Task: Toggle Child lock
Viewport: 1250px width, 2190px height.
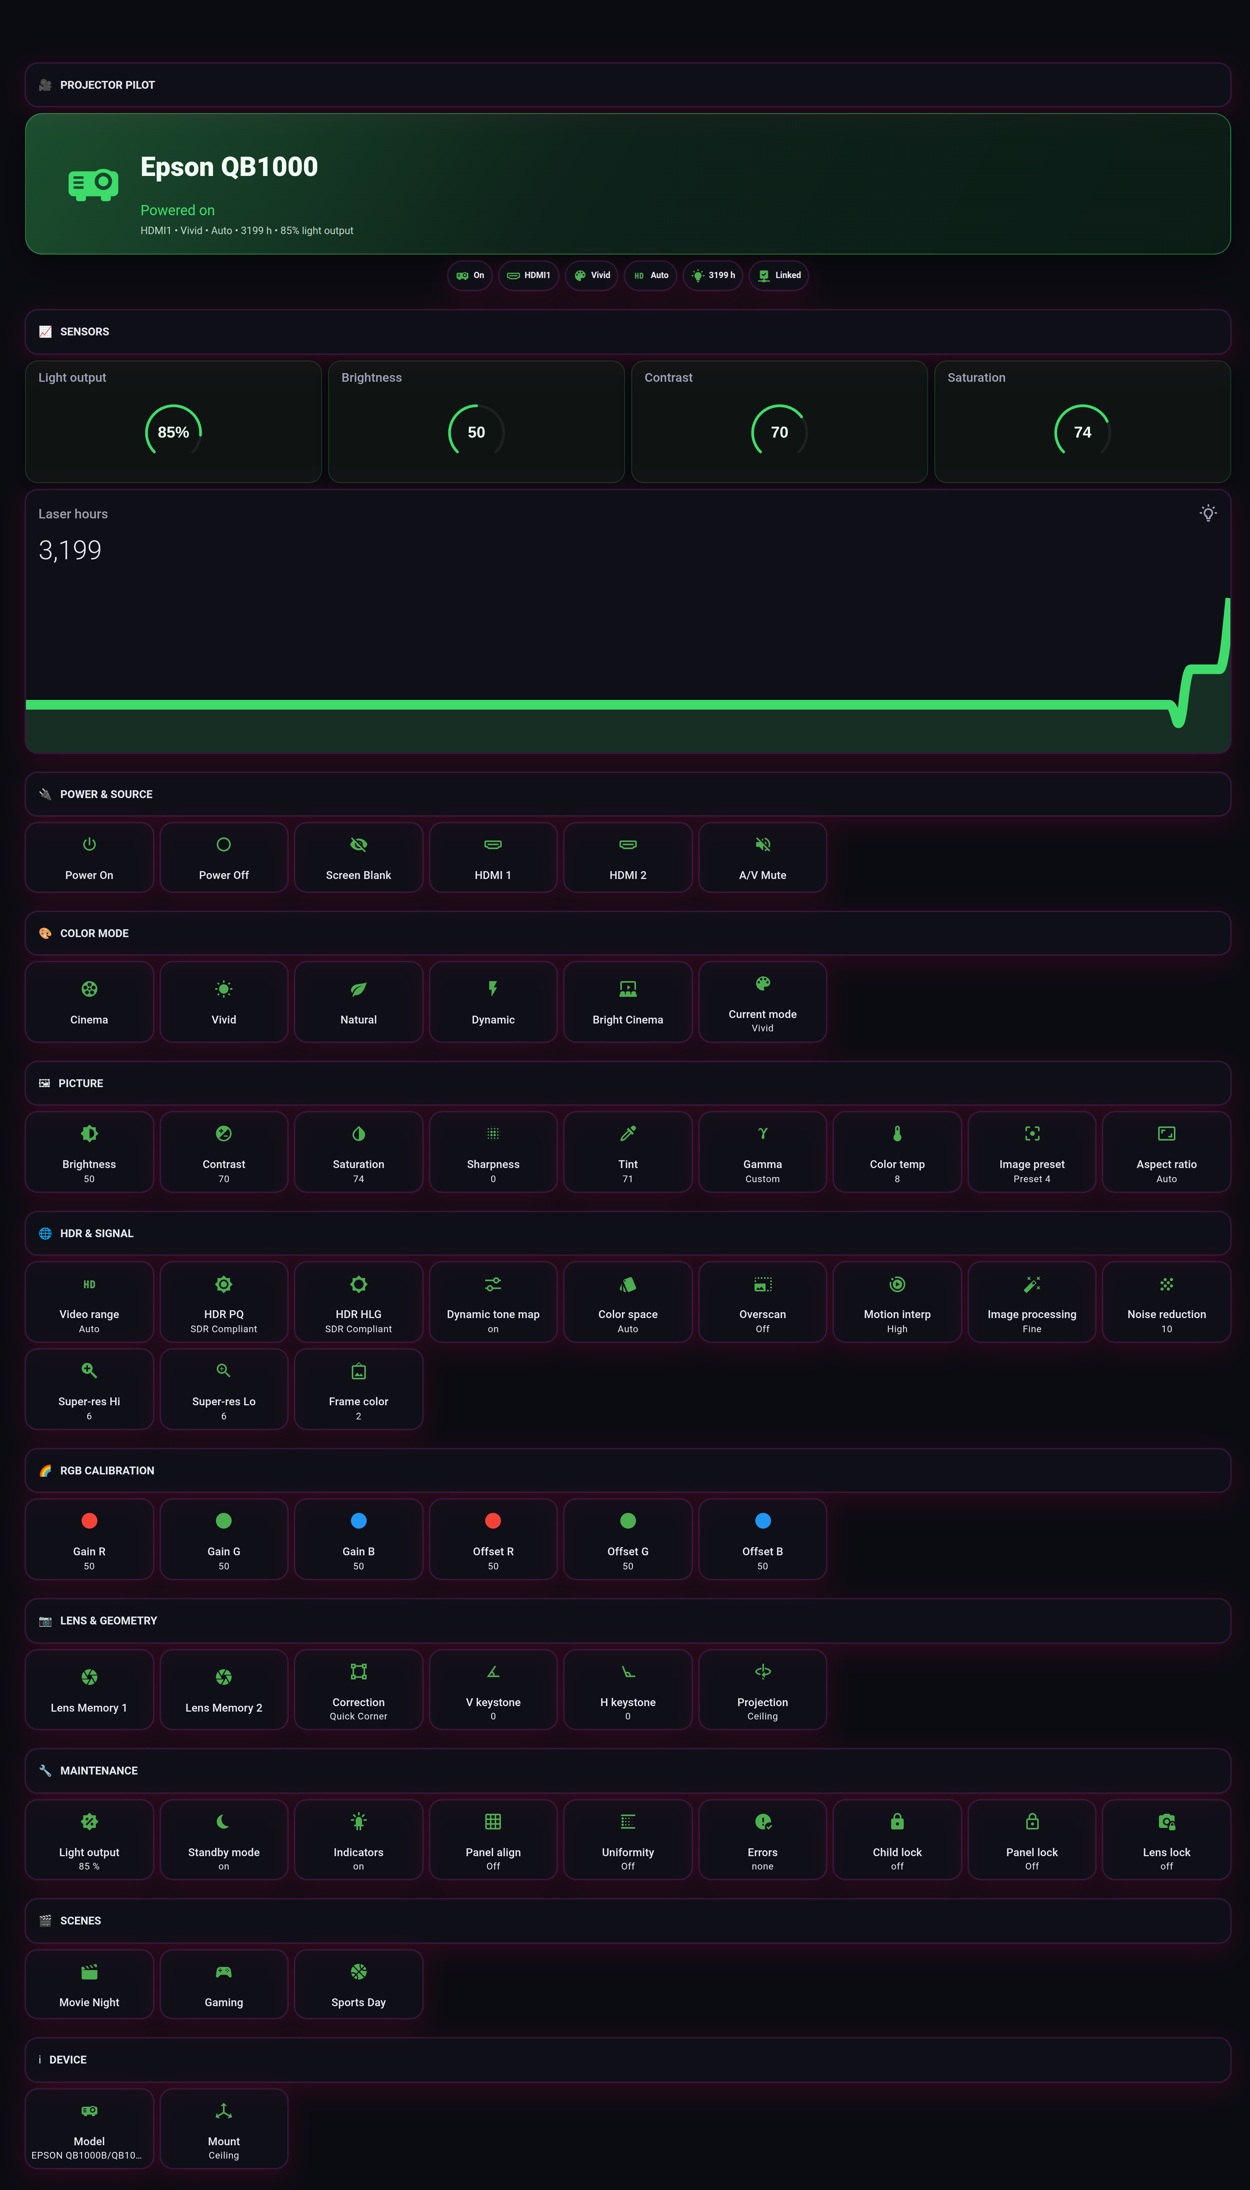Action: pyautogui.click(x=897, y=1840)
